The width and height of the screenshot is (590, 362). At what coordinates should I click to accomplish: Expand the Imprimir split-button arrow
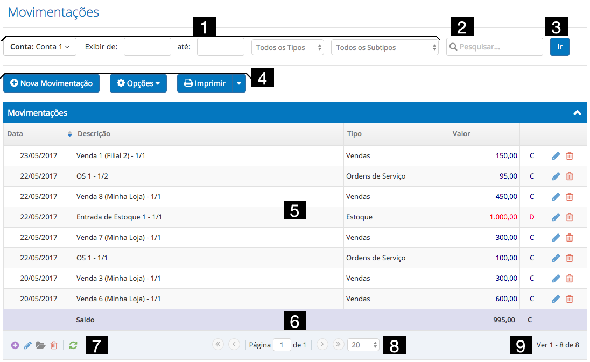pyautogui.click(x=239, y=84)
